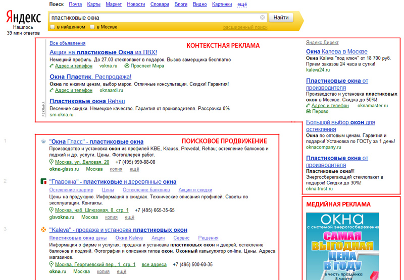The height and width of the screenshot is (280, 404).
Task: Open the Новости service tab
Action: (x=136, y=4)
